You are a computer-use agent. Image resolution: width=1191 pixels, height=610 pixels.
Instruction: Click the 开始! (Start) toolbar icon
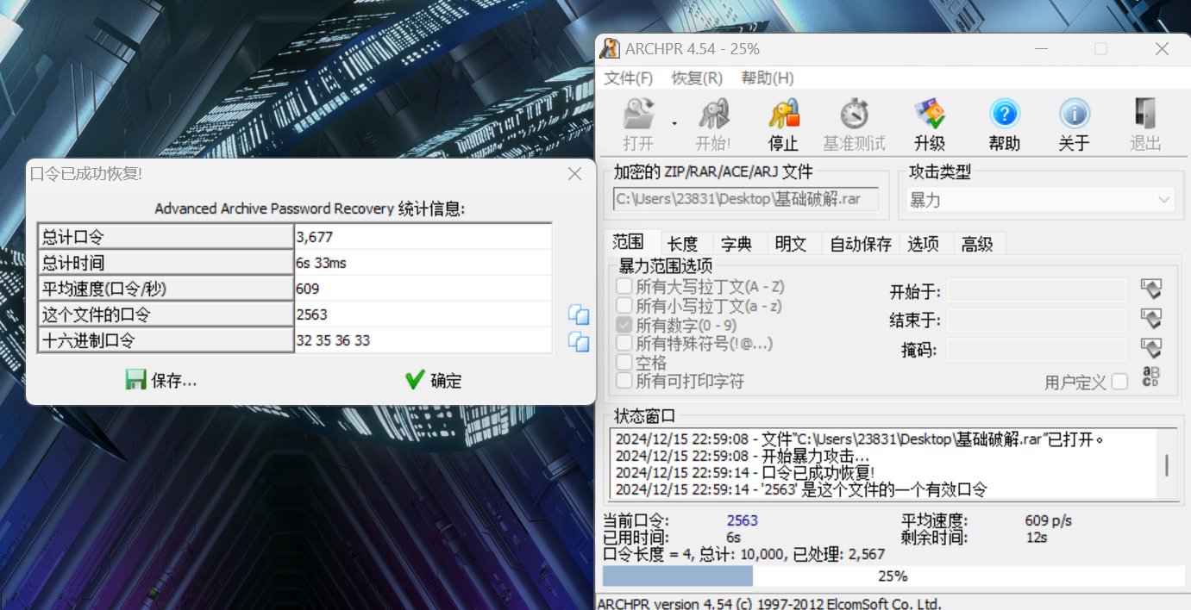coord(713,125)
